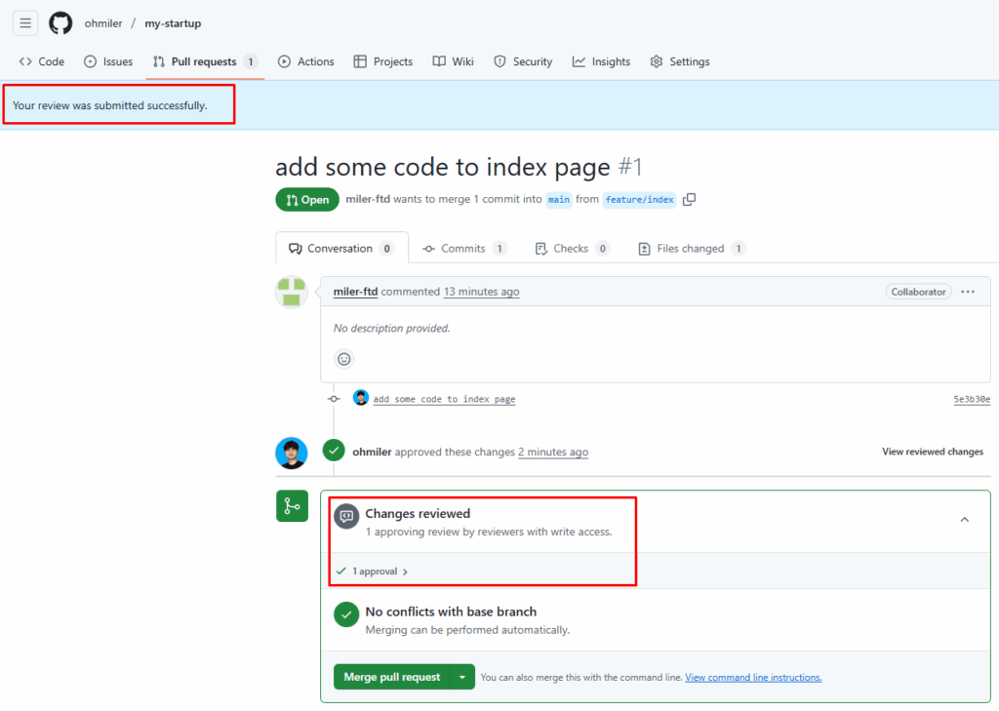
Task: Click the GitHub octocat logo
Action: tap(60, 23)
